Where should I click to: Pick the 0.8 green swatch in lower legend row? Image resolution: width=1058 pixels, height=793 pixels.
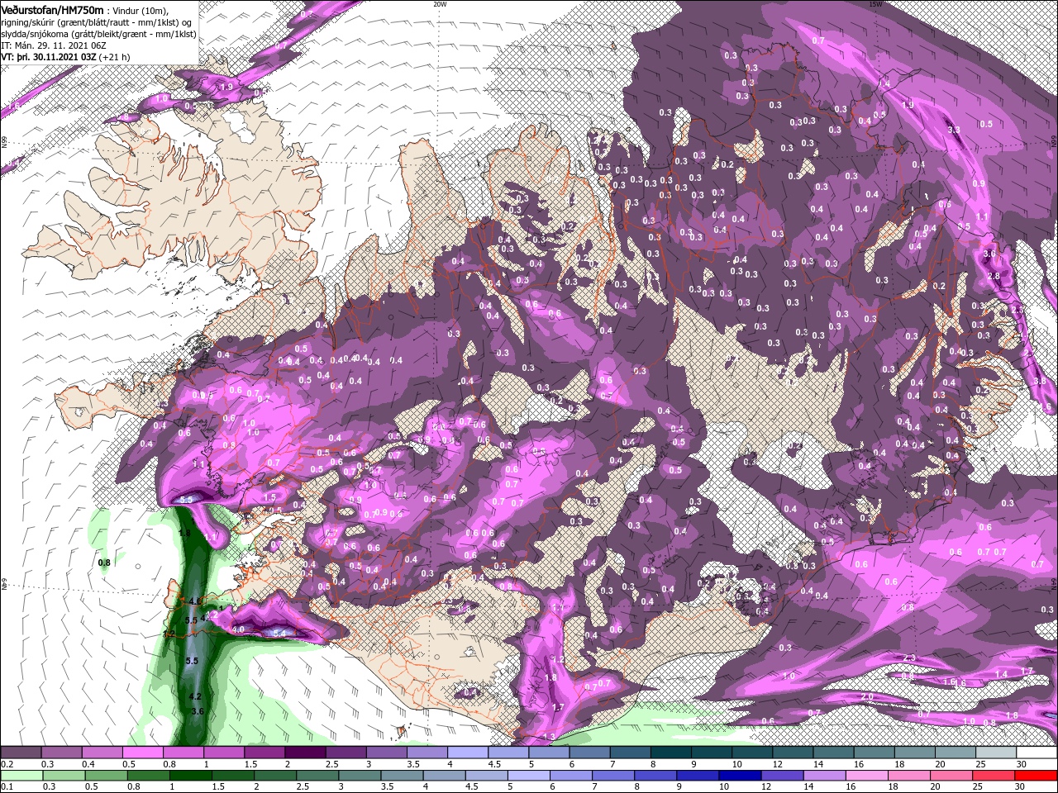pyautogui.click(x=148, y=776)
